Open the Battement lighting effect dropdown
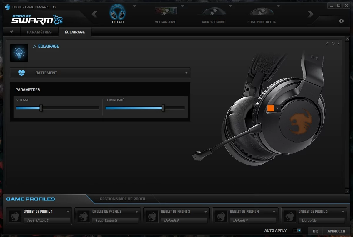Image resolution: width=353 pixels, height=237 pixels. tap(100, 73)
